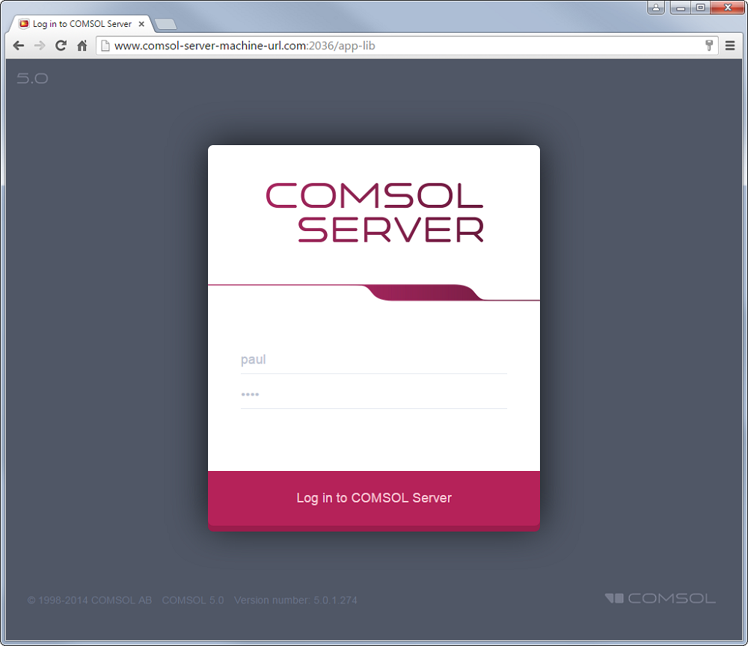Screen dimensions: 748x646
Task: Click the username field containing paul
Action: point(373,360)
